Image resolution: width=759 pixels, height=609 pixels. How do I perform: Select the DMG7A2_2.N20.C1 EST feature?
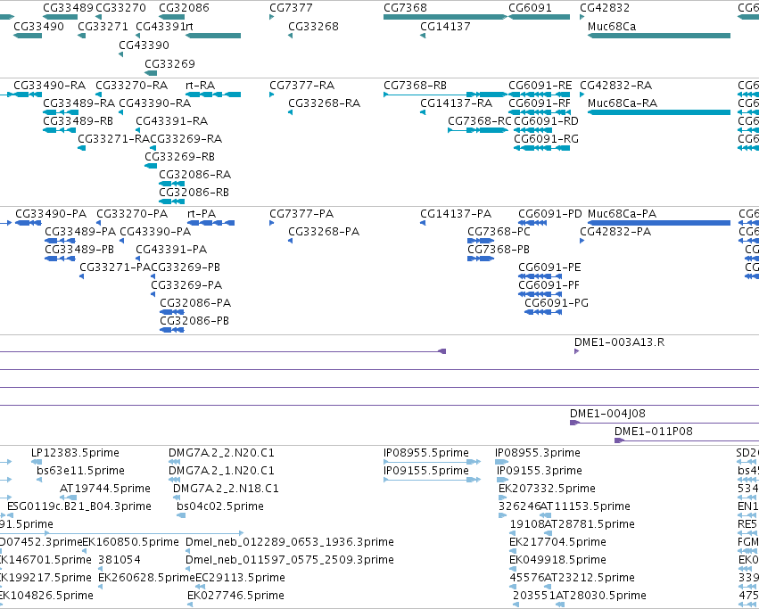(174, 462)
